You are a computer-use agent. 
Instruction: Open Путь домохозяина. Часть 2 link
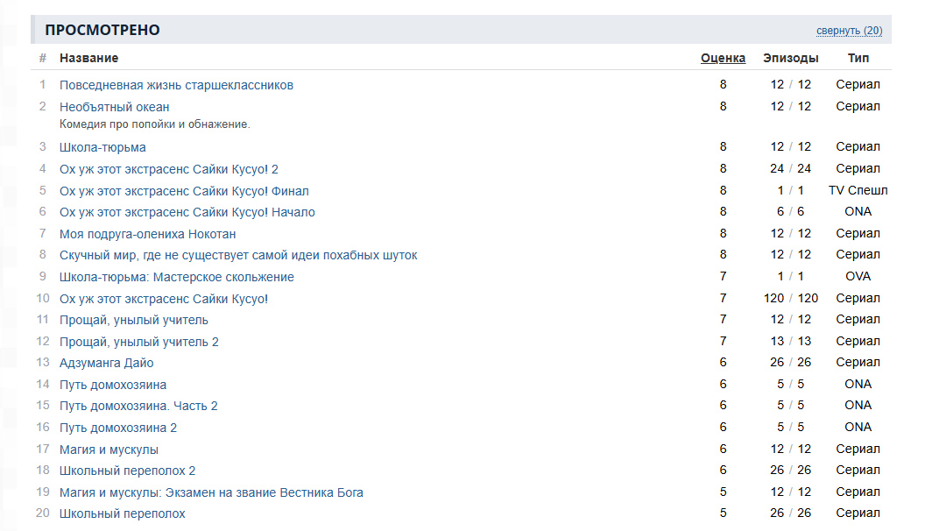coord(138,406)
